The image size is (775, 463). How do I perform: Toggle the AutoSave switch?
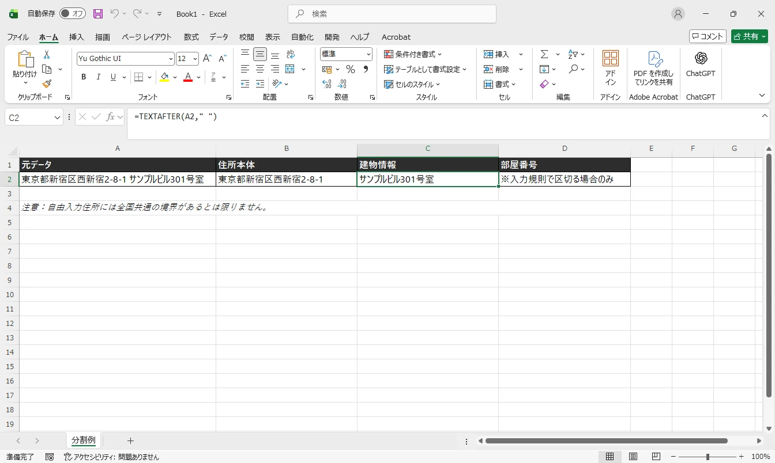(x=73, y=14)
